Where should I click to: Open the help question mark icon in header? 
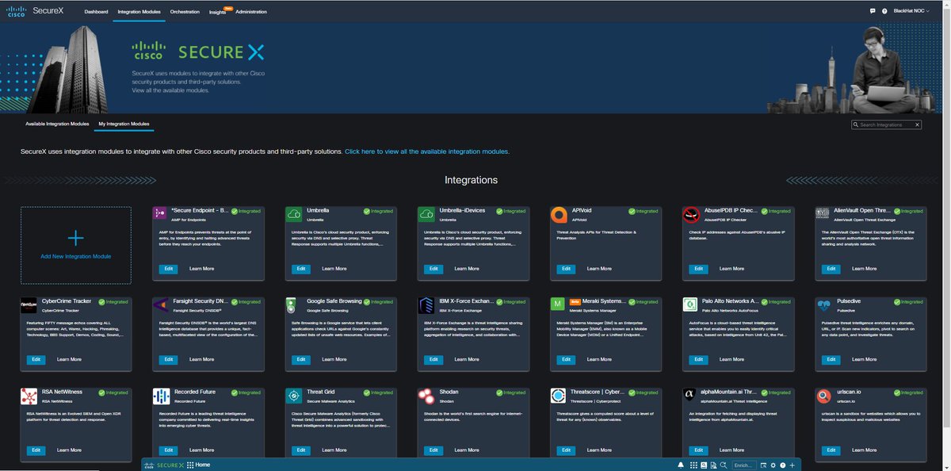point(884,11)
